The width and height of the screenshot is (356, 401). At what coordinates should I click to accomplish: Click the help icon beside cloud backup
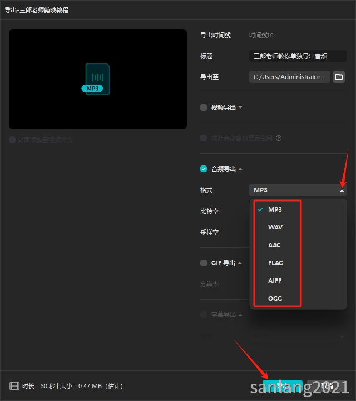coord(279,138)
